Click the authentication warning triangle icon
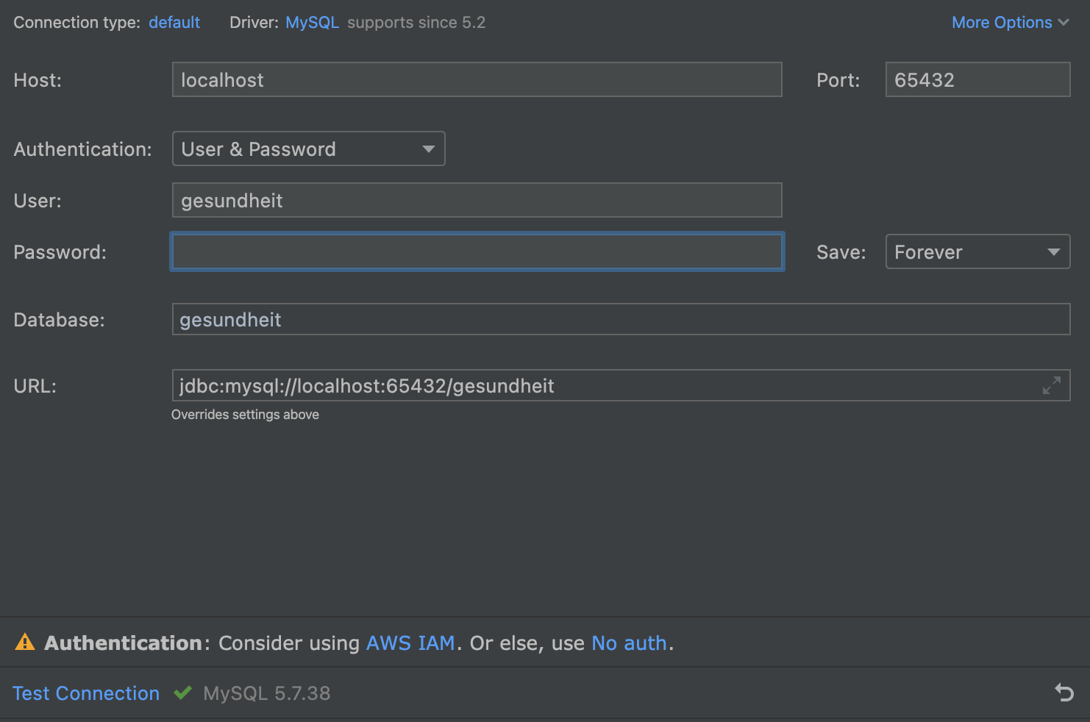1090x722 pixels. [x=26, y=642]
